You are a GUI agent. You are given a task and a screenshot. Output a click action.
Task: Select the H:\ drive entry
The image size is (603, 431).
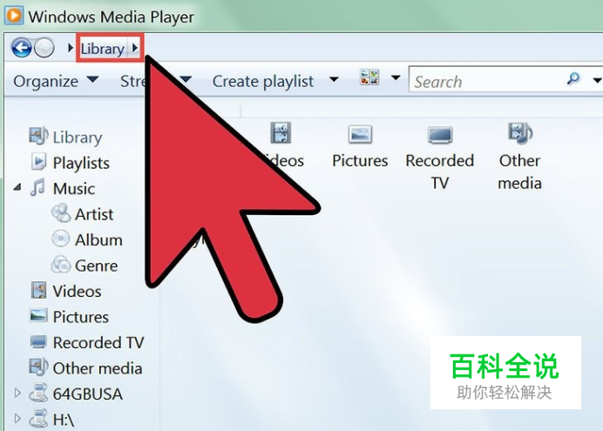[x=64, y=420]
